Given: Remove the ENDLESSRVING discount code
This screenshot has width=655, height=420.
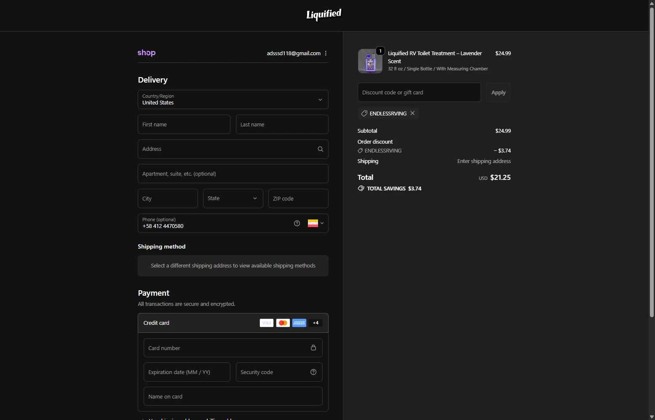Looking at the screenshot, I should click(x=413, y=113).
